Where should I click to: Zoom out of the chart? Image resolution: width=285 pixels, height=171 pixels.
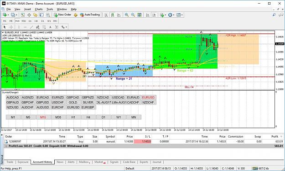click(x=133, y=15)
